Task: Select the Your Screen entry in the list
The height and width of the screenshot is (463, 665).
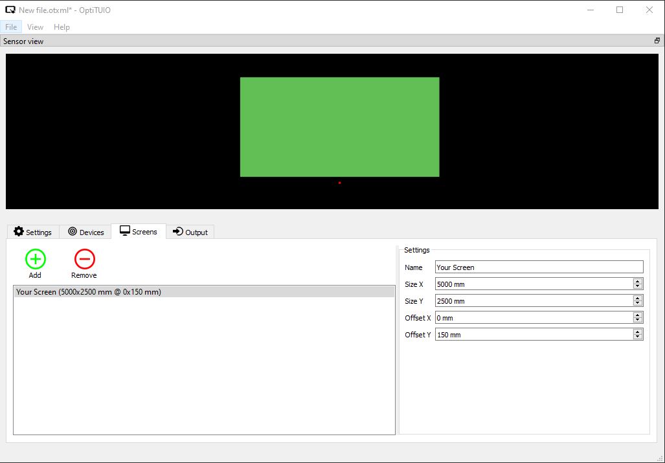Action: [97, 291]
